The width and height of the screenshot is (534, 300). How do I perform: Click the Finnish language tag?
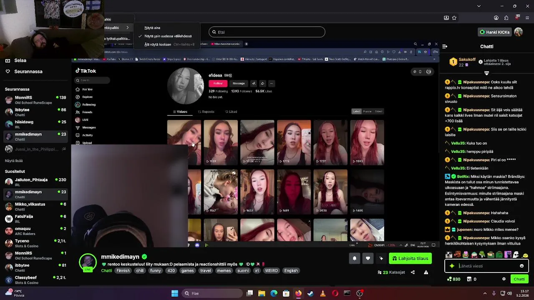pos(123,271)
